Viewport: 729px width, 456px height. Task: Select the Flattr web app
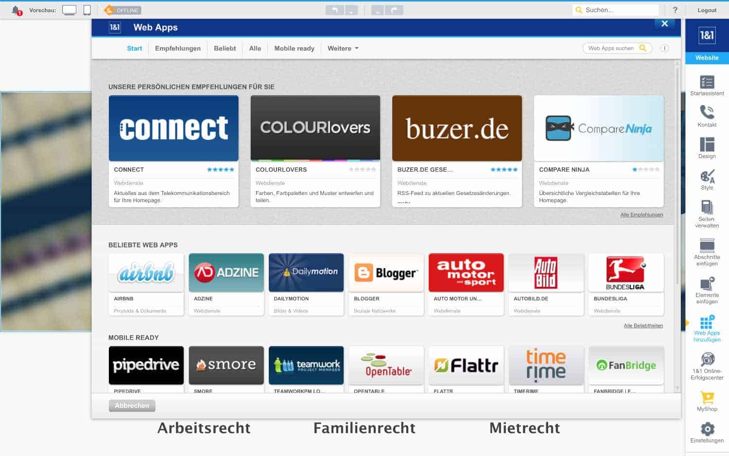pyautogui.click(x=466, y=369)
